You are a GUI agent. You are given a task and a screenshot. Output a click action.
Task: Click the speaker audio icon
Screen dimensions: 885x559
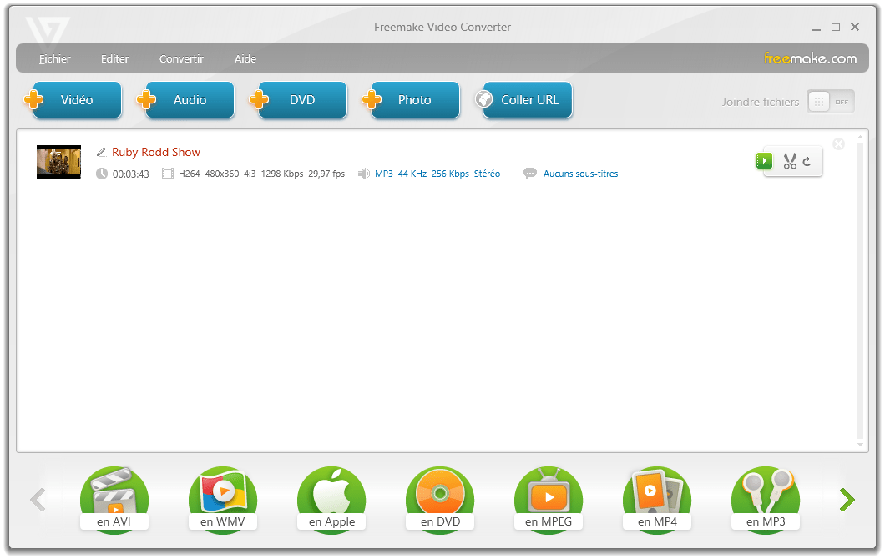[x=364, y=174]
